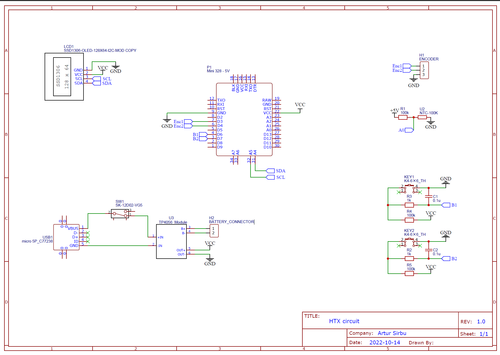Select resistor R2 1k symbol

click(409, 259)
